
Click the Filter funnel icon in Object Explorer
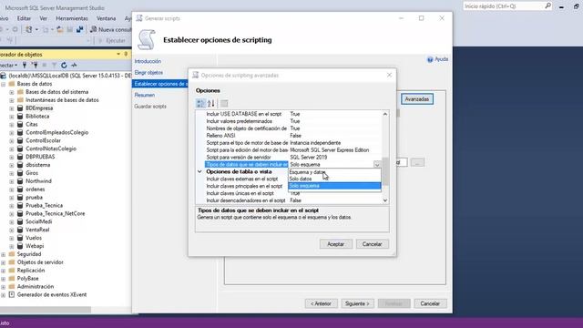click(55, 65)
